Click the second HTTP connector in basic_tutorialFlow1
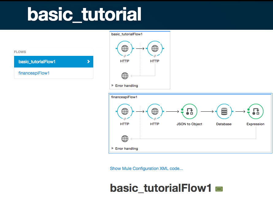Image resolution: width=273 pixels, height=197 pixels. tap(155, 48)
